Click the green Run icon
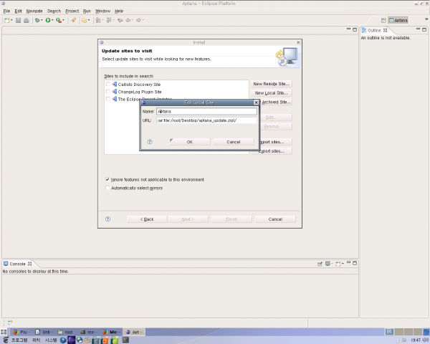Viewport: 430px width, 344px height. pos(48,20)
